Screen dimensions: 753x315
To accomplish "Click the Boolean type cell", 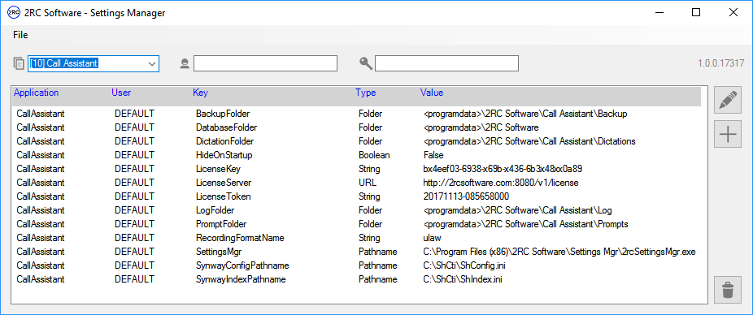I will (374, 155).
